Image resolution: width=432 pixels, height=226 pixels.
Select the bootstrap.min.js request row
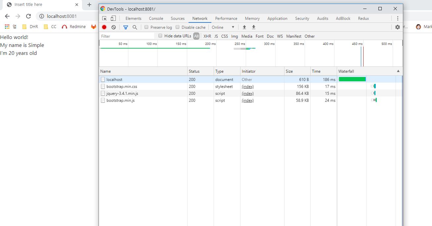click(251, 100)
